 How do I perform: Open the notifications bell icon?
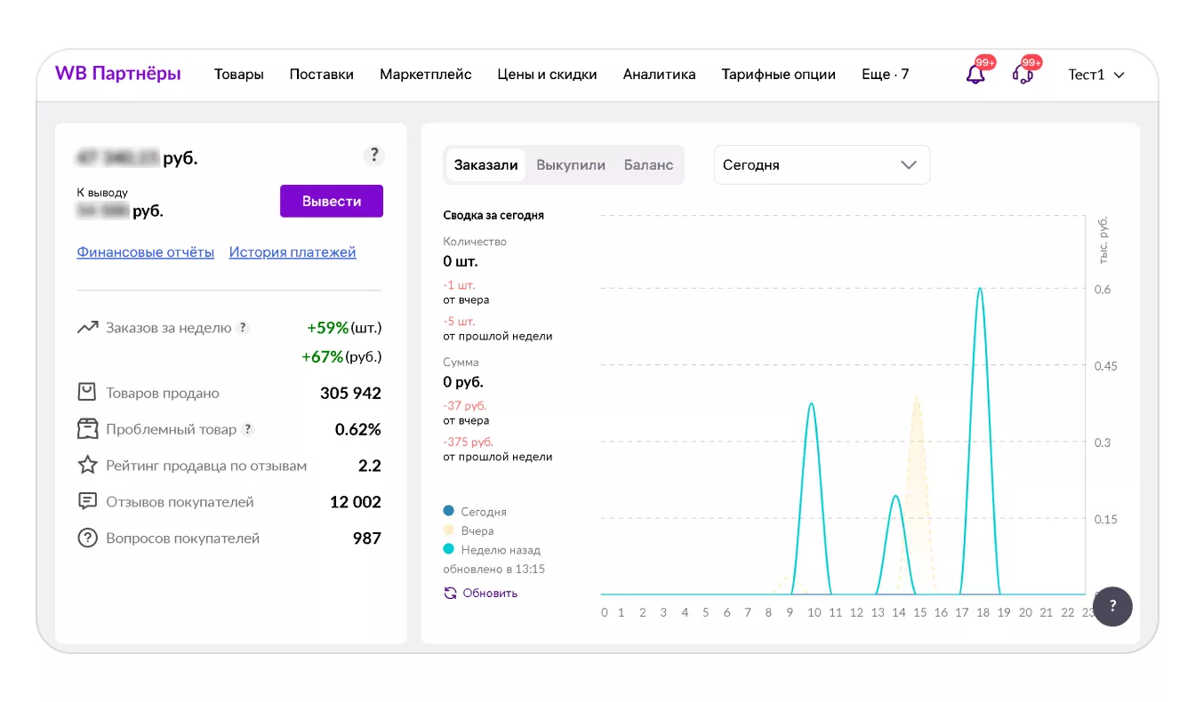976,74
